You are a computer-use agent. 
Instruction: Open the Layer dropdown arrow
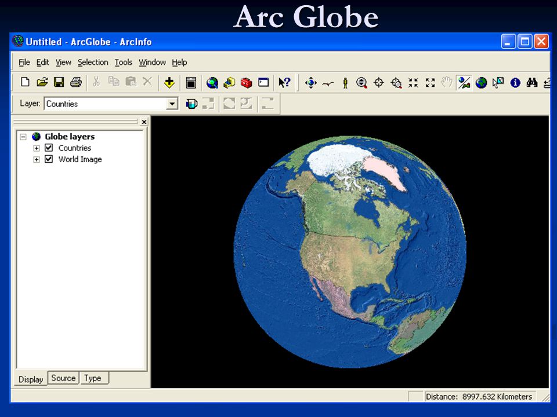pos(172,104)
